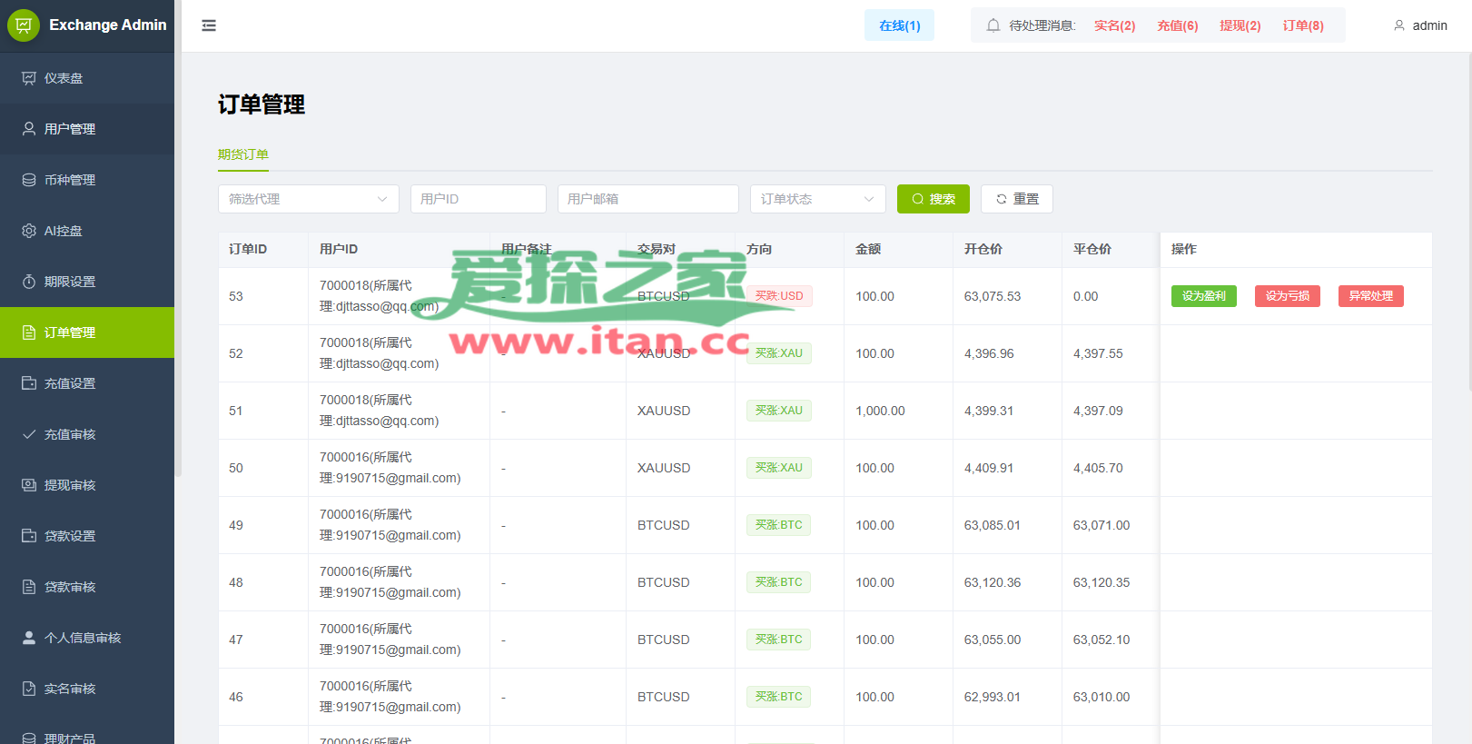Collapse the sidebar with the hamburger icon
This screenshot has height=744, width=1472.
pos(209,25)
